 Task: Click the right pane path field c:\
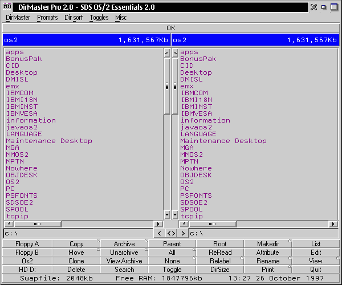264,234
